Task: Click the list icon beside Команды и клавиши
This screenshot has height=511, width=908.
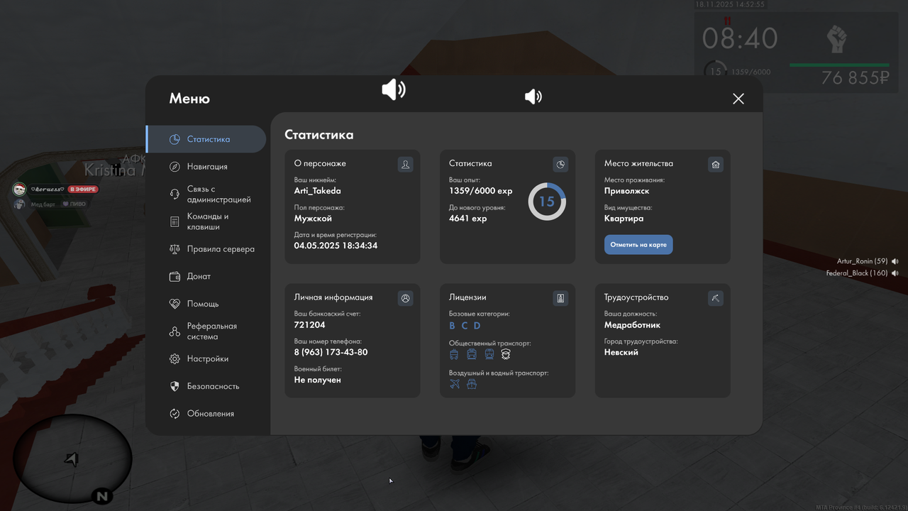Action: (175, 222)
